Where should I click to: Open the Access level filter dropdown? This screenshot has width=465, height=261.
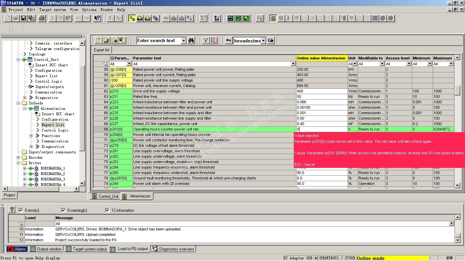pos(409,64)
